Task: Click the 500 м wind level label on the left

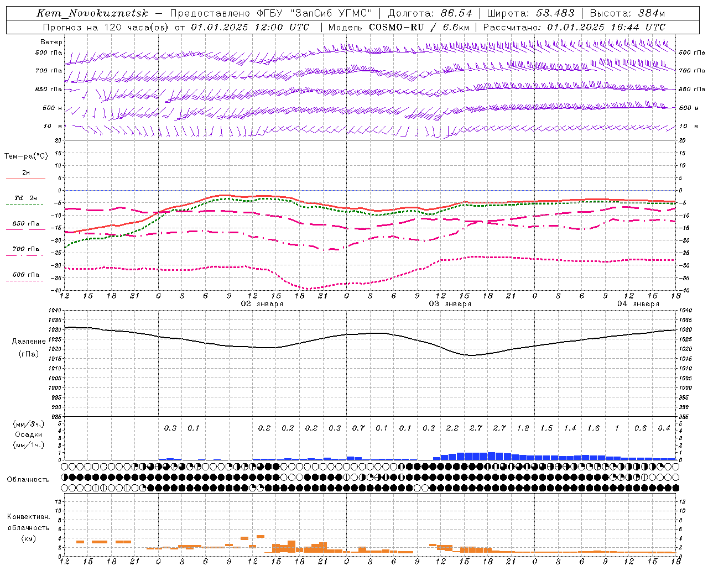Action: (53, 108)
